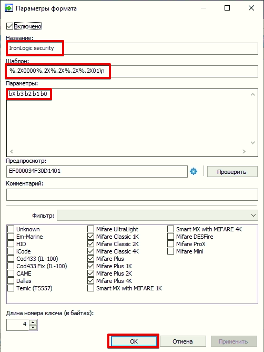
Task: Click the Отмена button
Action: 182,341
